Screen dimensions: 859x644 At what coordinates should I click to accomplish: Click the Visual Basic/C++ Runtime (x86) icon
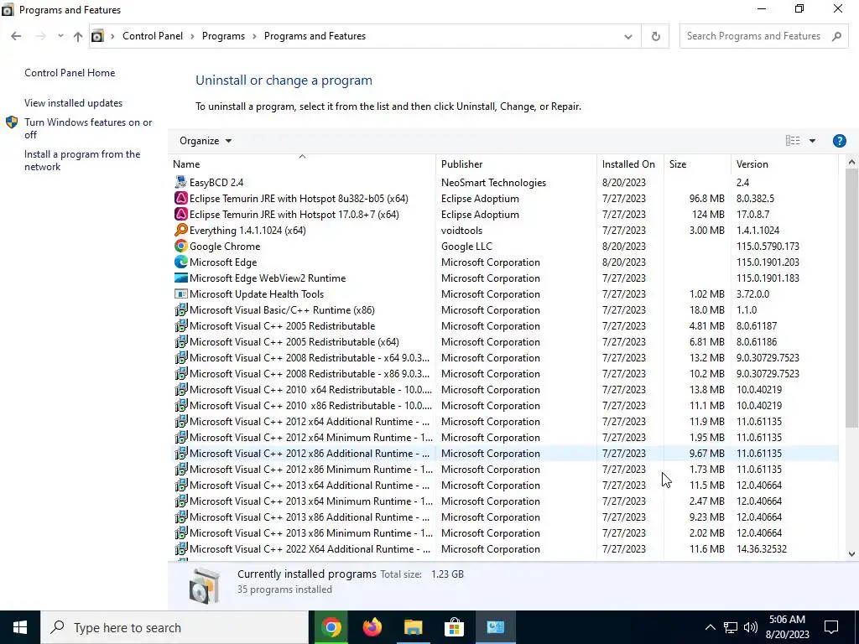coord(181,309)
